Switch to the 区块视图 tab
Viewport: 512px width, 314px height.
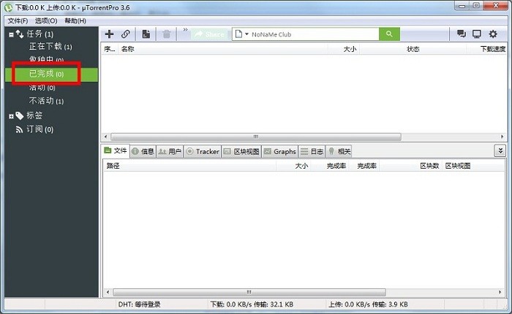(241, 151)
